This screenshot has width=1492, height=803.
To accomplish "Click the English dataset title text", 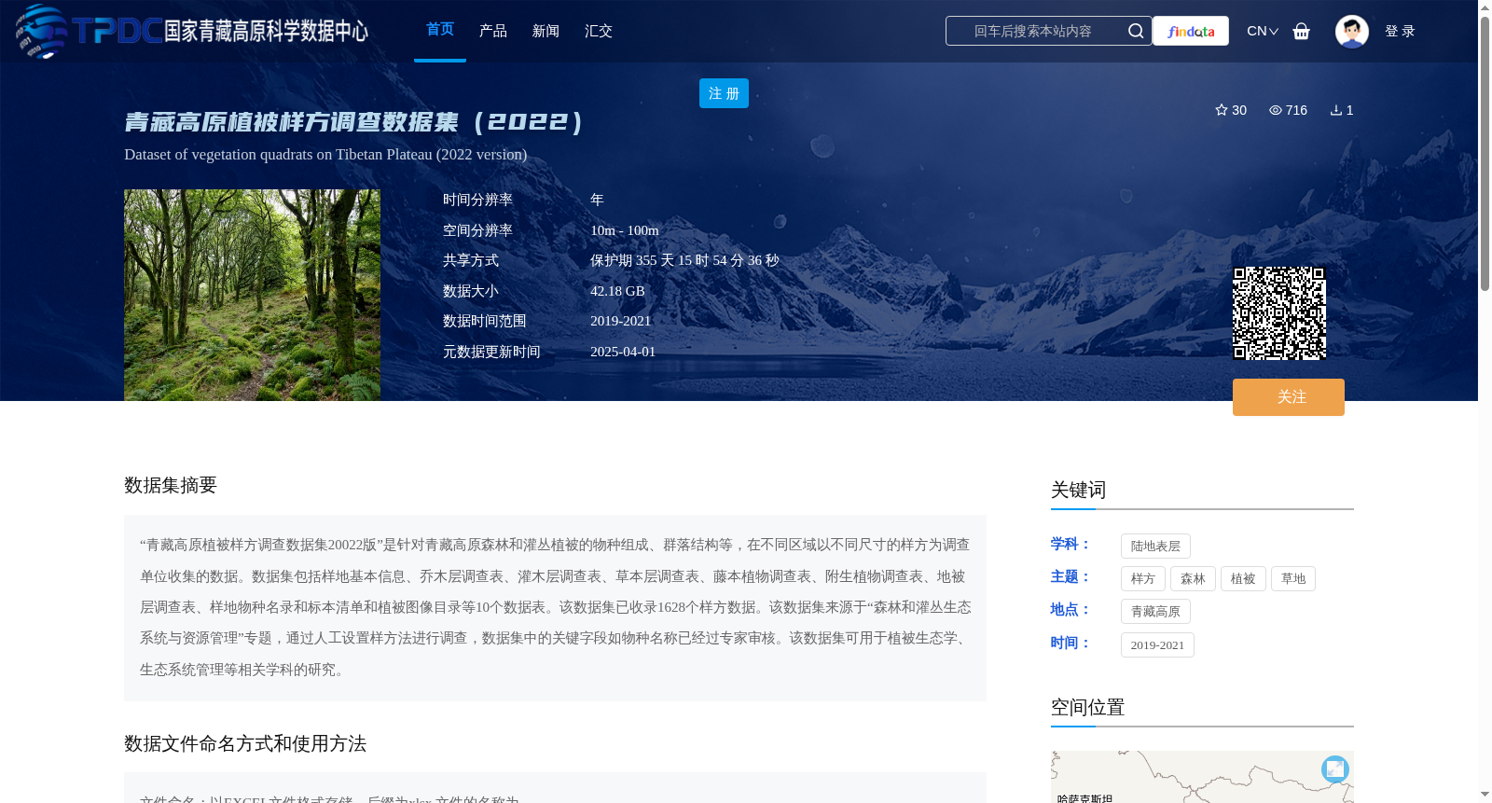I will (325, 155).
